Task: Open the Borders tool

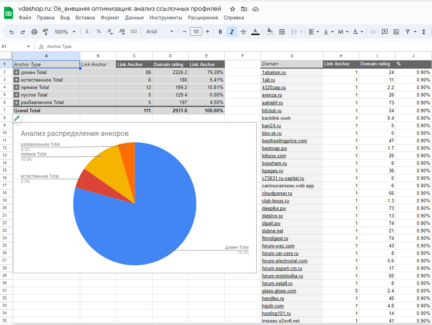Action: (282, 32)
